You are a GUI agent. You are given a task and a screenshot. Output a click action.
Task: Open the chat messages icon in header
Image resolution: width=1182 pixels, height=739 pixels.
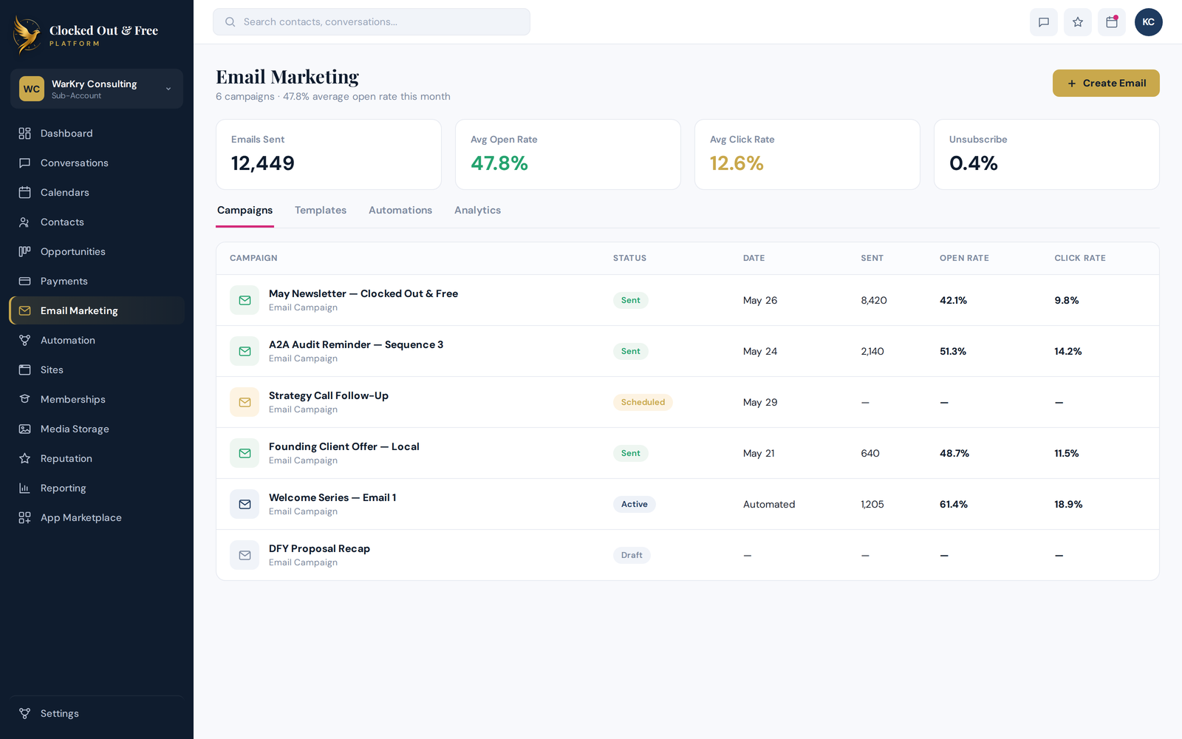1044,22
